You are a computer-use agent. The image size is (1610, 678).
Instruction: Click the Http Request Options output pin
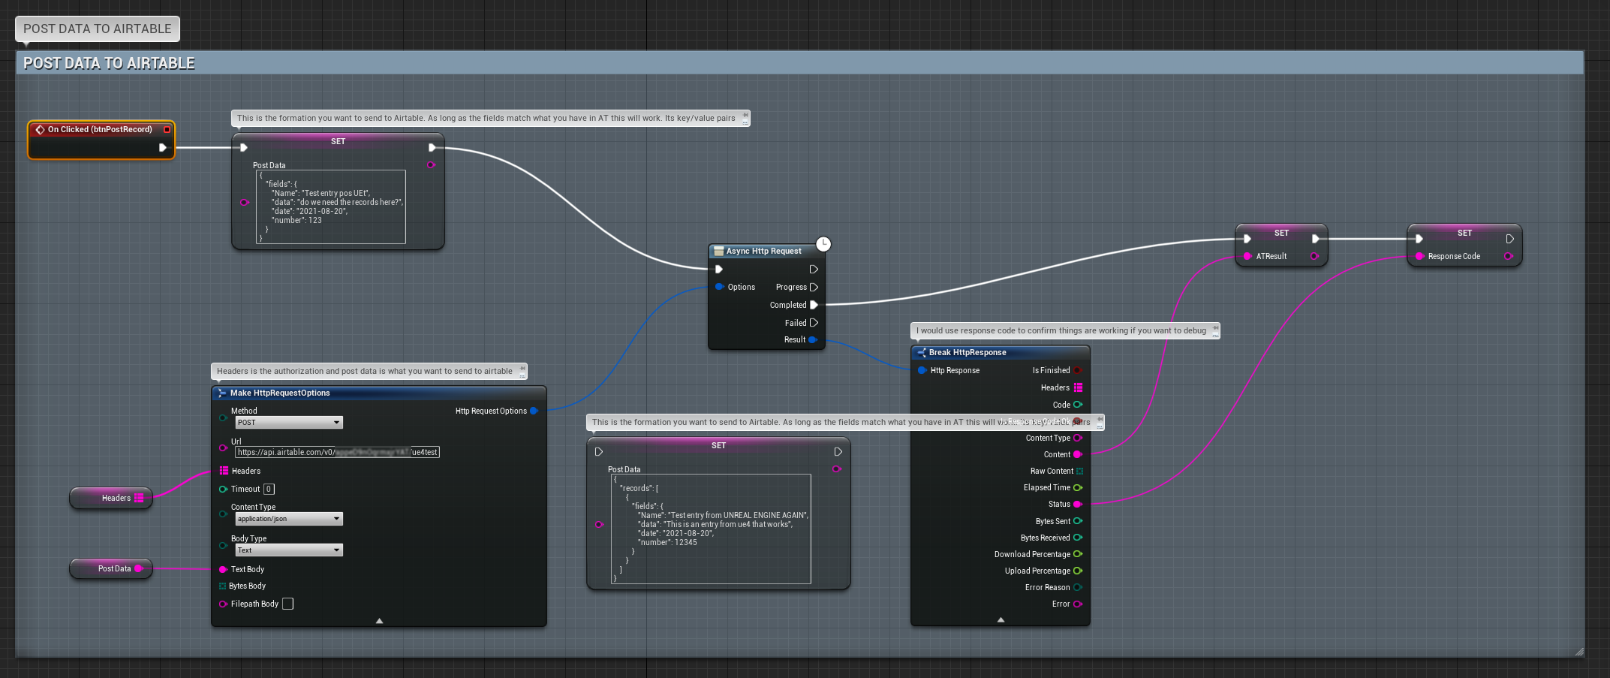(534, 411)
